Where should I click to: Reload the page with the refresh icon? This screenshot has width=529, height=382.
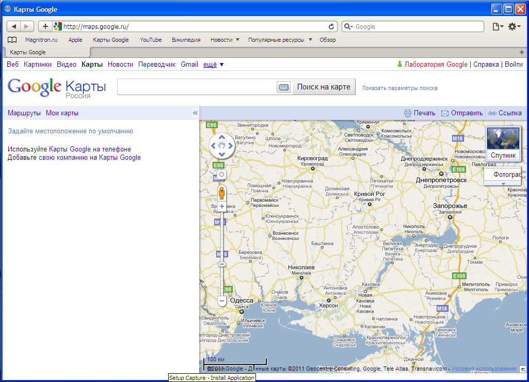[x=331, y=26]
